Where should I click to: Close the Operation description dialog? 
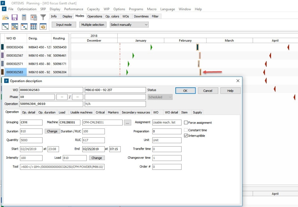[x=238, y=81]
